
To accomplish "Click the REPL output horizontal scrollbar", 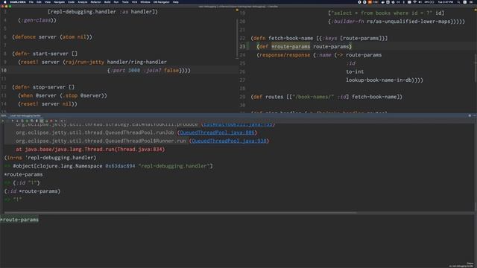I will pyautogui.click(x=180, y=213).
